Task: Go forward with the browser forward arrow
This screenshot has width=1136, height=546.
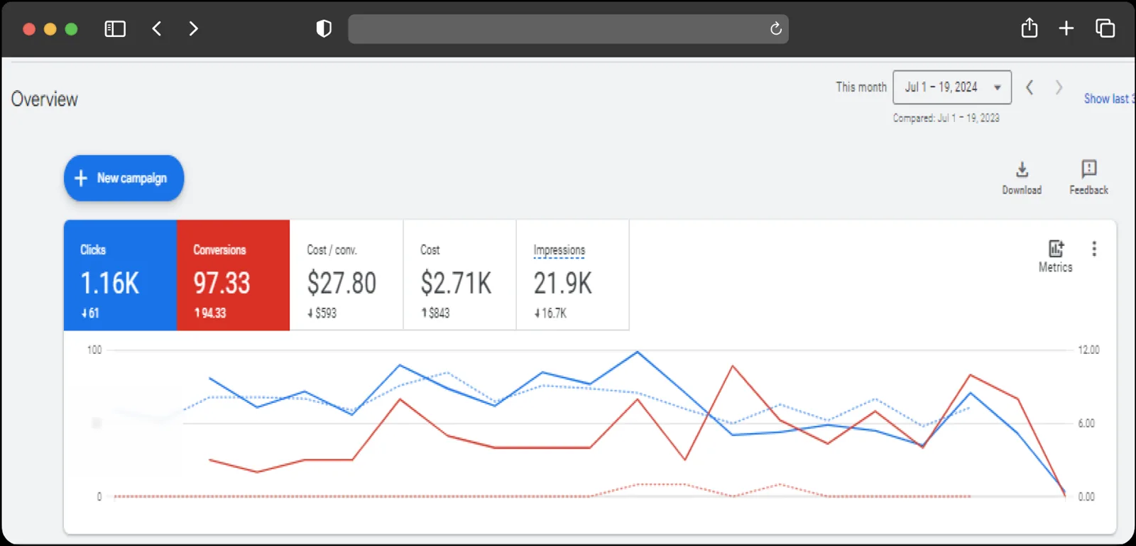Action: 193,28
